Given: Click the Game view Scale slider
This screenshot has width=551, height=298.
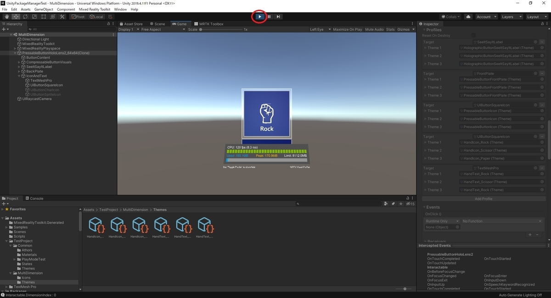Looking at the screenshot, I should point(220,29).
